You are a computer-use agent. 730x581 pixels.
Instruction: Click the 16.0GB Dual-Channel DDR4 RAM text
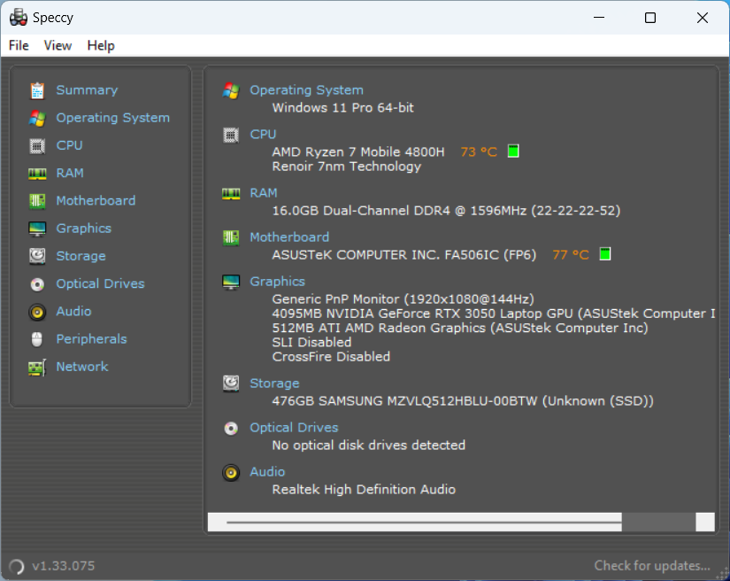pyautogui.click(x=446, y=211)
